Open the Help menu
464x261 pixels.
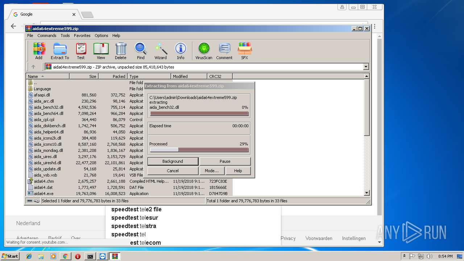[x=116, y=36]
